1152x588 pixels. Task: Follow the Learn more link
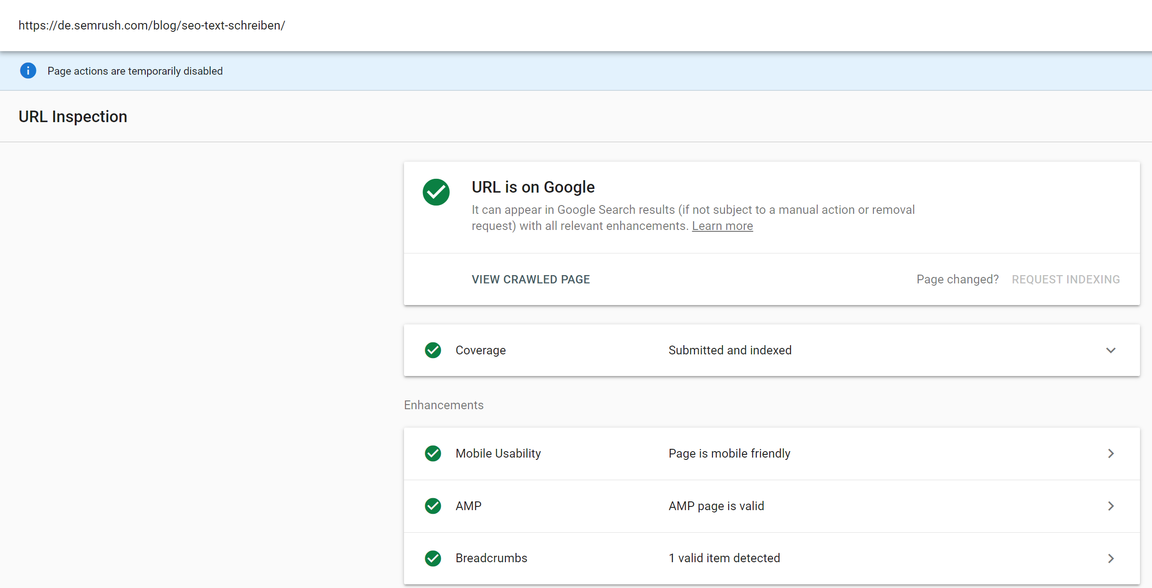pos(722,226)
